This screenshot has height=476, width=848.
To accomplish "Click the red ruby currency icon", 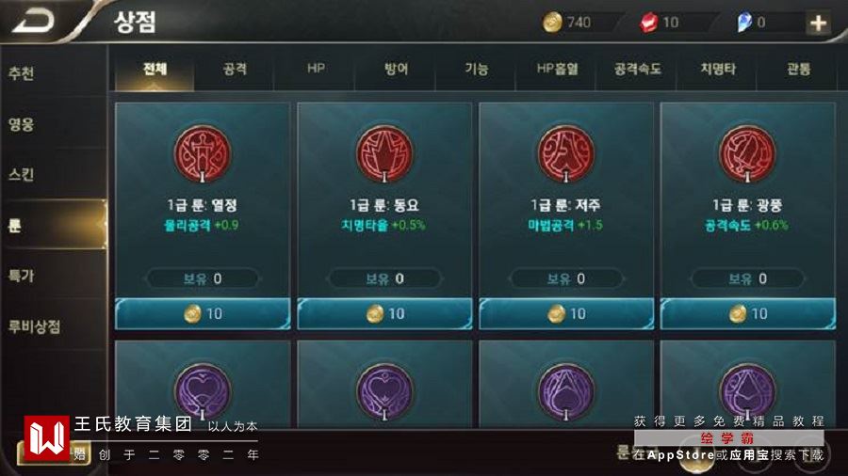I will click(648, 23).
